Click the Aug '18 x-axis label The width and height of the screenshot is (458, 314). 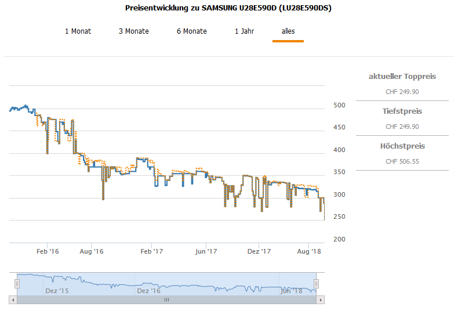click(309, 251)
